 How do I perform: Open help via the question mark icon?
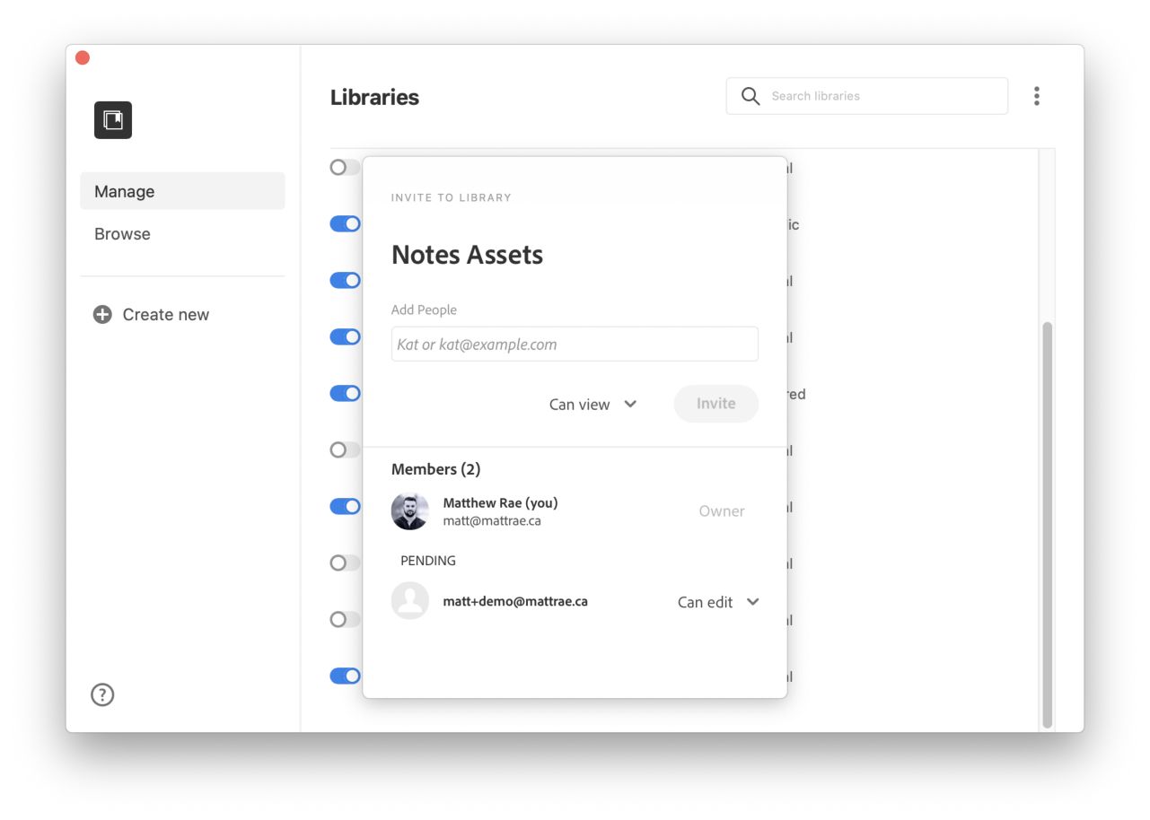click(101, 694)
